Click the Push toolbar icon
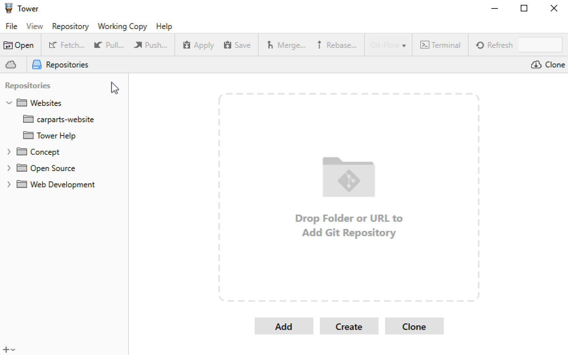The height and width of the screenshot is (355, 568). click(138, 45)
